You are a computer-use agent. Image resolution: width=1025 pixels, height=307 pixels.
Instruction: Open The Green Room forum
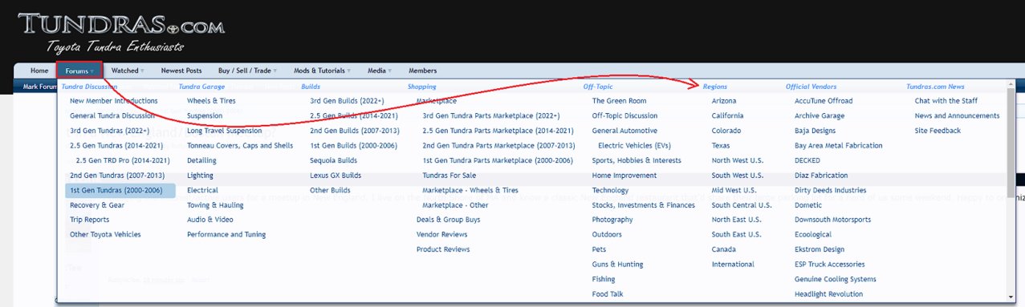[x=619, y=101]
